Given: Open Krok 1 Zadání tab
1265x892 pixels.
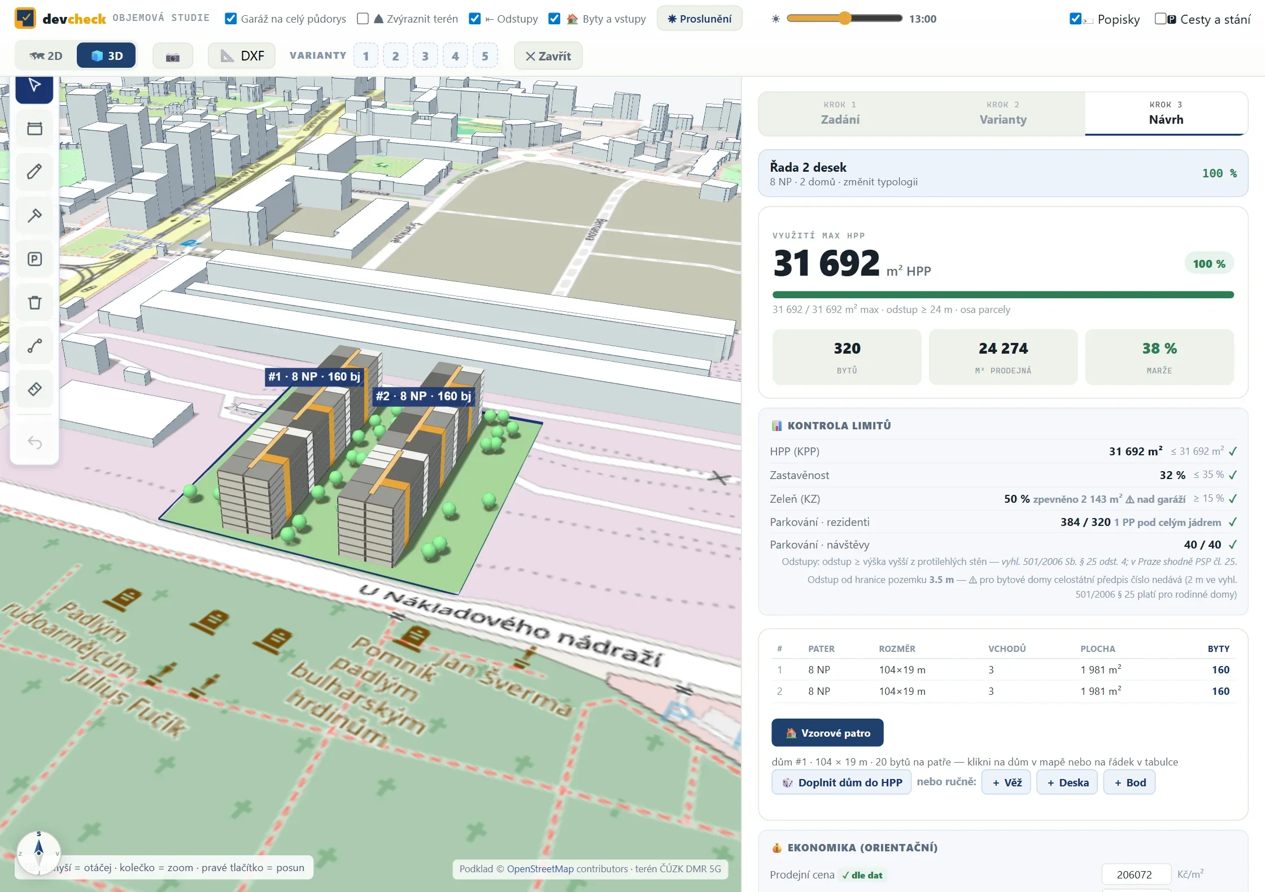Looking at the screenshot, I should coord(840,114).
